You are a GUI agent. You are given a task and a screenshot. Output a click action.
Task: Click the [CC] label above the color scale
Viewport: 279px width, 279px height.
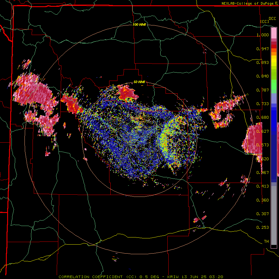[x=265, y=21]
